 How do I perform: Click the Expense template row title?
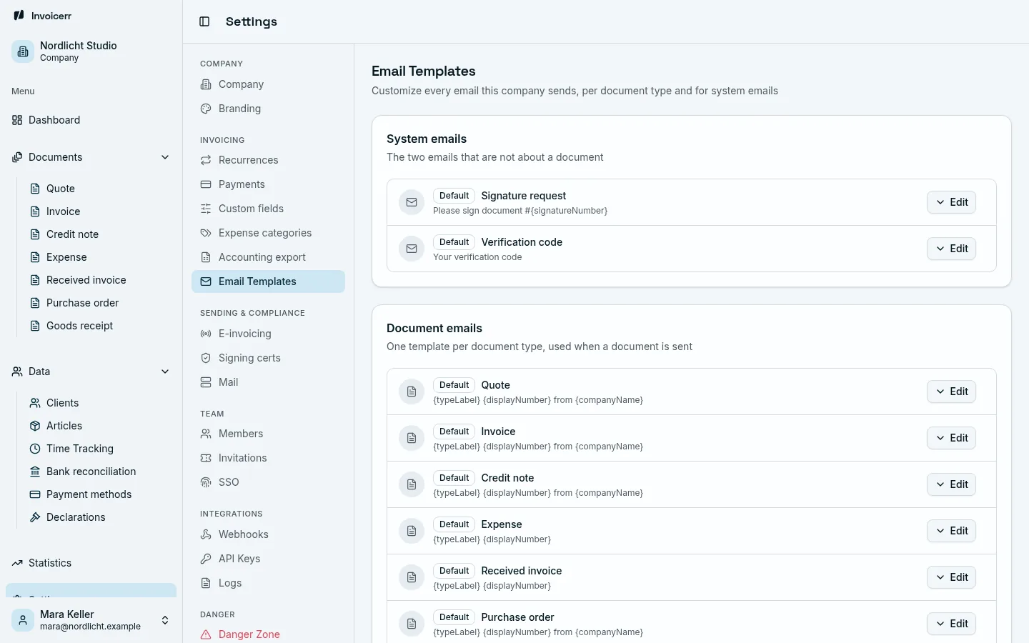[x=502, y=524]
